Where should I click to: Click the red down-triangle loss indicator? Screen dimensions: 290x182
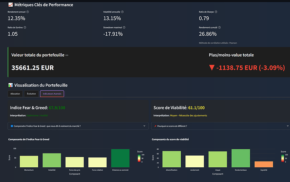point(212,68)
